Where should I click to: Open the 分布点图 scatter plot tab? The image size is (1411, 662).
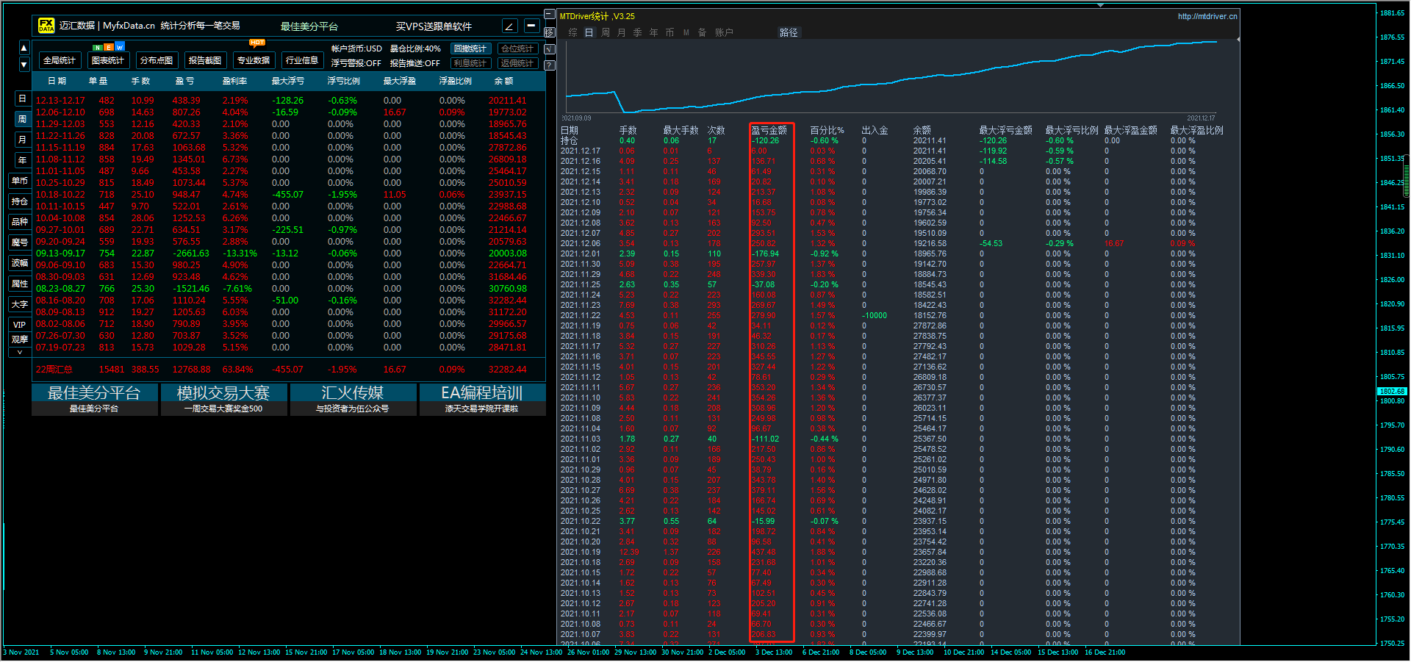[157, 60]
